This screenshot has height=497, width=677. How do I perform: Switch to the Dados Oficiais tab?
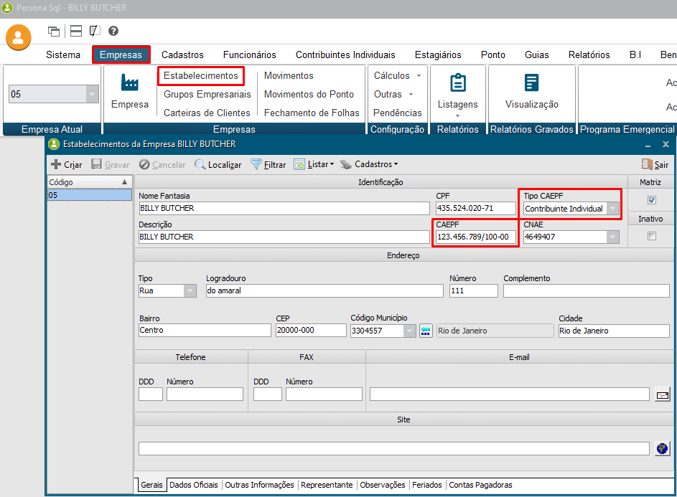coord(194,485)
